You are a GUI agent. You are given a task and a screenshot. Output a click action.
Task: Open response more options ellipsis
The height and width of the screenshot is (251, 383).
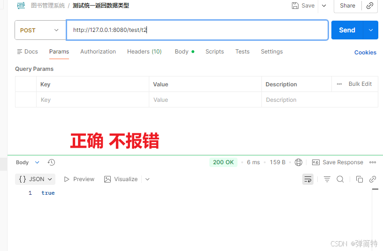[373, 162]
